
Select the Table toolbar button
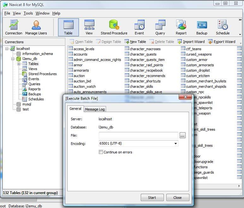[68, 27]
